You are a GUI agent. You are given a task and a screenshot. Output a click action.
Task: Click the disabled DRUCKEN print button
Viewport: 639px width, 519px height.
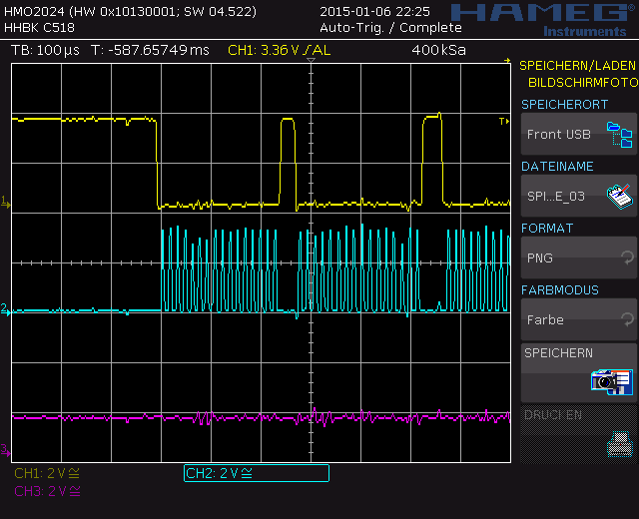pos(579,435)
